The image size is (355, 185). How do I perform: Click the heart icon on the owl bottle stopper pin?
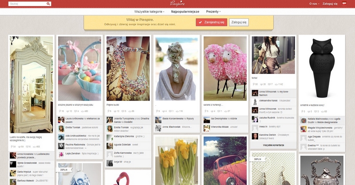pos(308,112)
